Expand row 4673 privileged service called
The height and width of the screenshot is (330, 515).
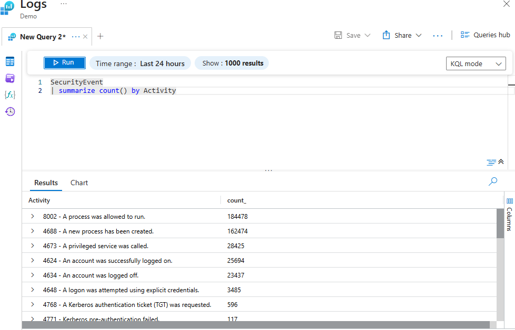(x=33, y=246)
